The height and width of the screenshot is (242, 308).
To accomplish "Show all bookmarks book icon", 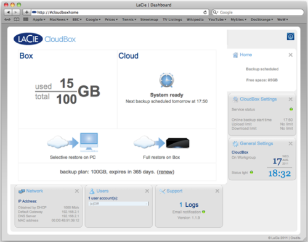I will pyautogui.click(x=17, y=20).
